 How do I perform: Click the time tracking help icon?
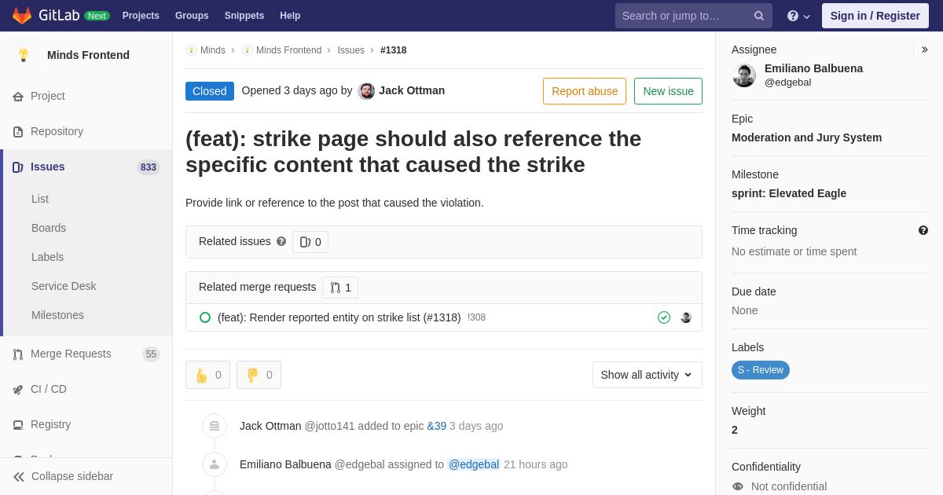pos(923,230)
